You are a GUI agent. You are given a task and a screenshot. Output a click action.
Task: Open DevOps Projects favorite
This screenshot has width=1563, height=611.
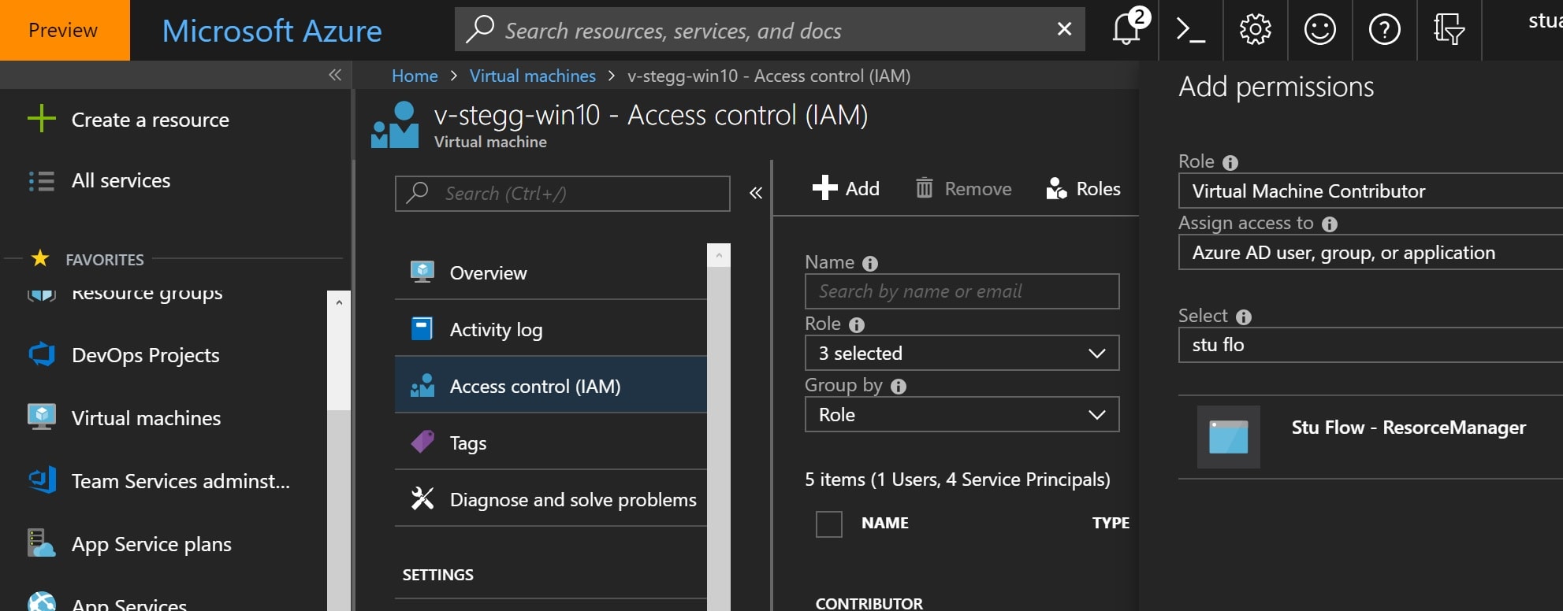coord(146,354)
